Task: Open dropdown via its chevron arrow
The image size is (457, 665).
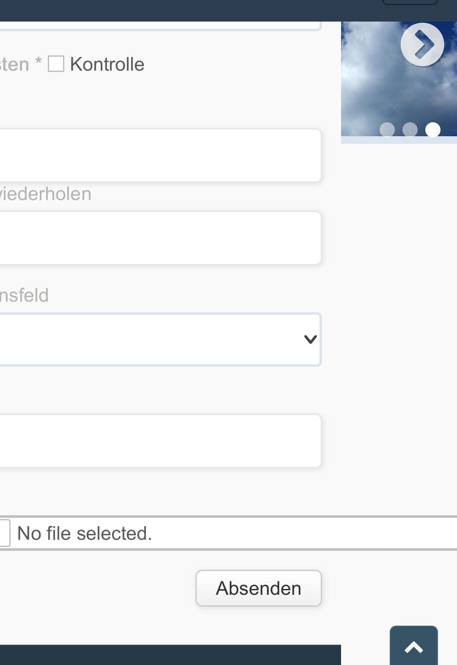Action: pyautogui.click(x=311, y=339)
